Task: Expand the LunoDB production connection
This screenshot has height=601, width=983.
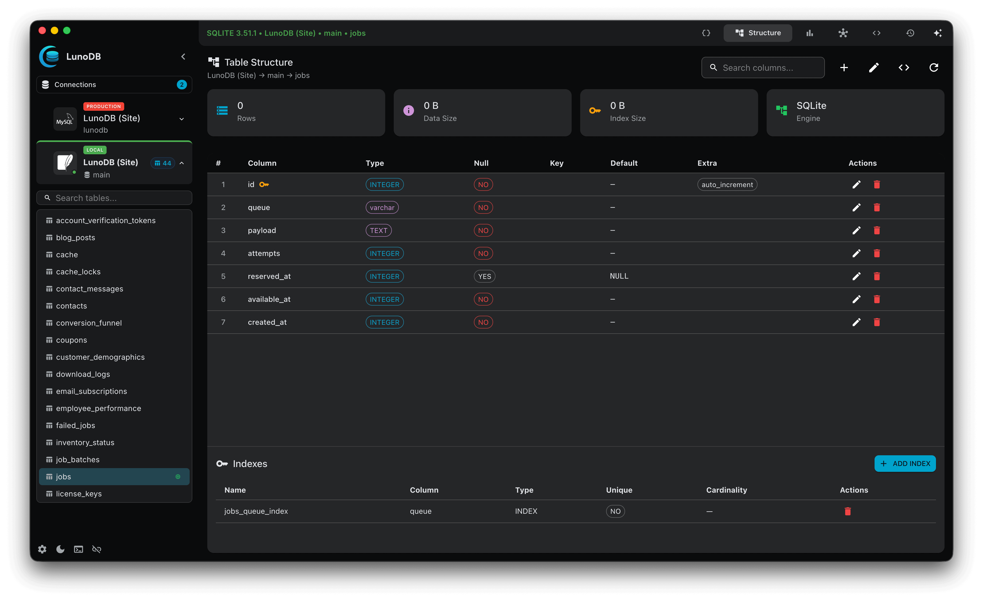Action: (x=182, y=119)
